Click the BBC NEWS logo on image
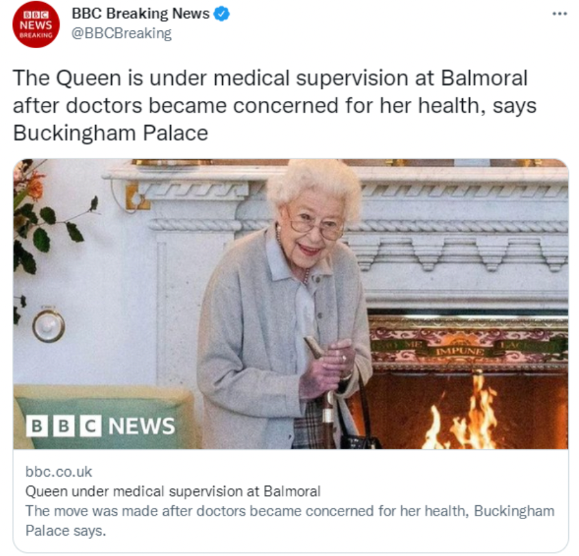 click(x=100, y=426)
